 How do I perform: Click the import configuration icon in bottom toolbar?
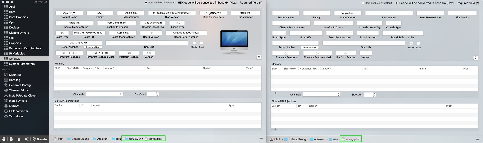(4, 139)
